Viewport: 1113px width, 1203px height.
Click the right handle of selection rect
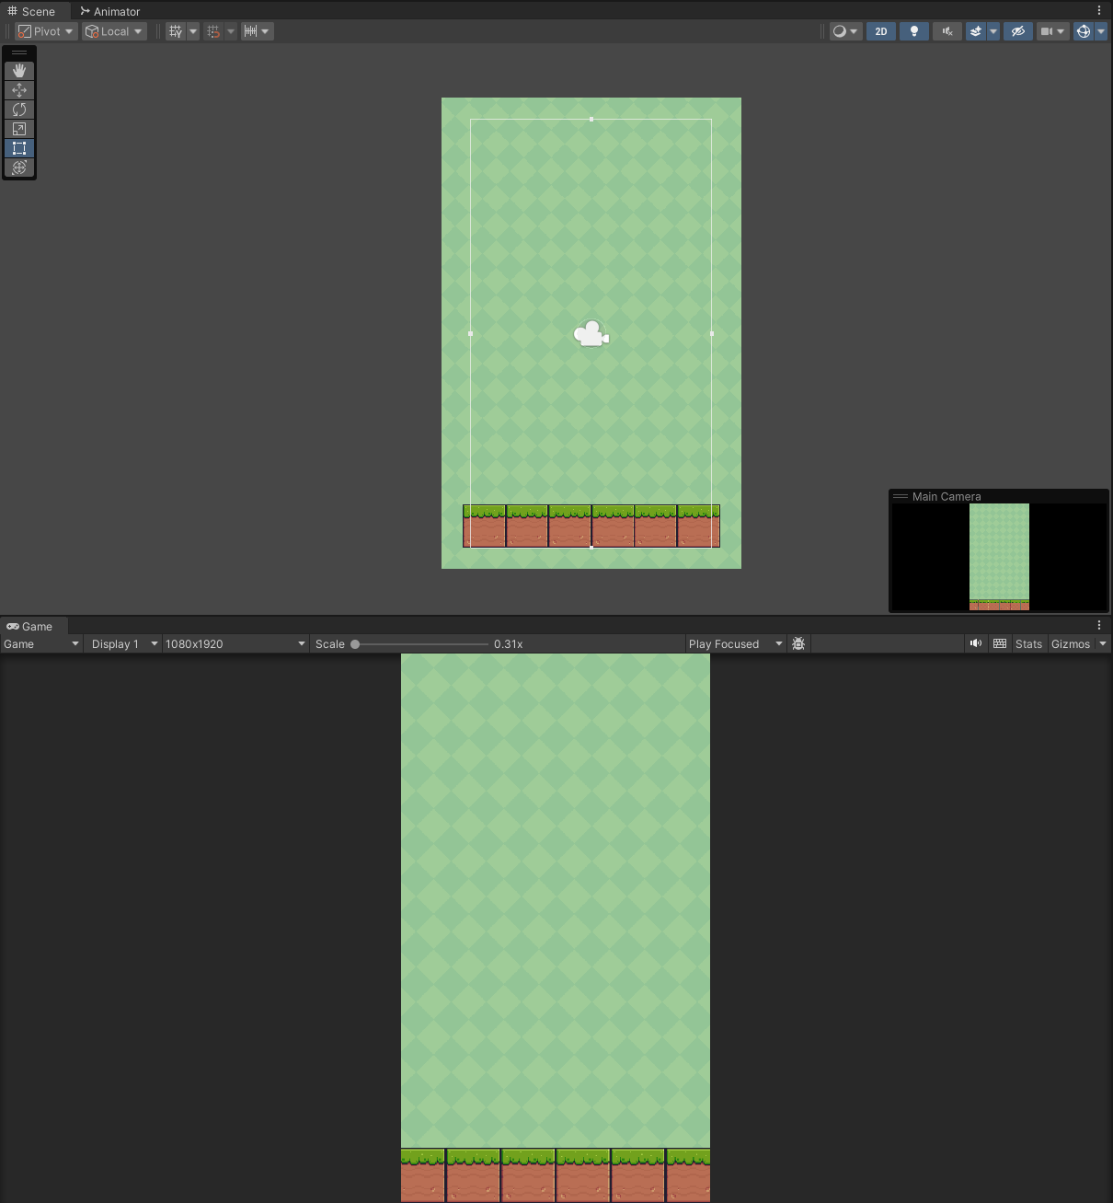click(712, 333)
